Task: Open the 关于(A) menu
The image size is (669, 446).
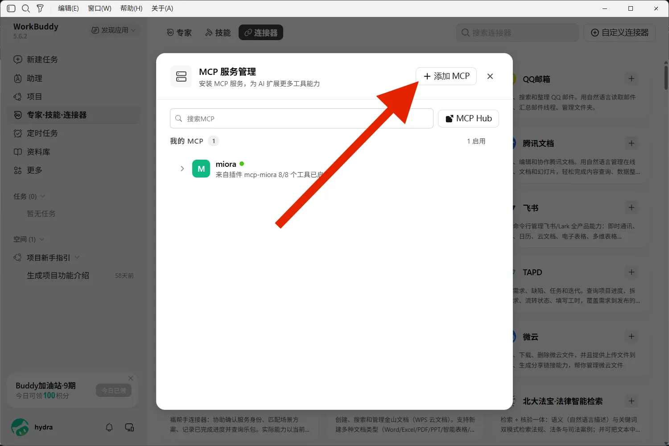Action: 162,8
